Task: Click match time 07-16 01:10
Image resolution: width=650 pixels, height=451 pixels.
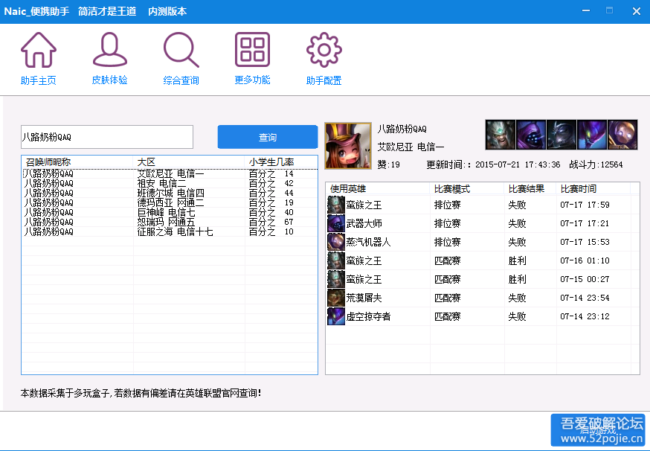Action: point(585,260)
